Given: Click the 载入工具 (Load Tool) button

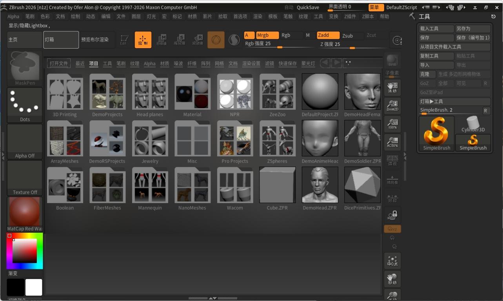Looking at the screenshot, I should (x=436, y=28).
